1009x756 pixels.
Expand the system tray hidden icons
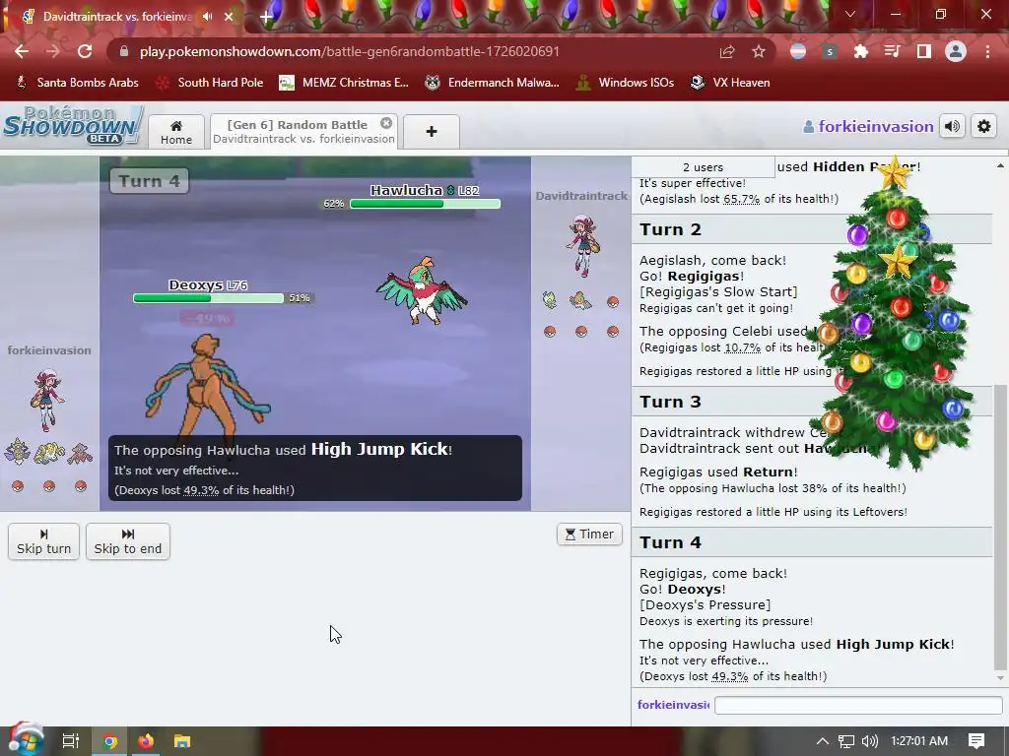click(x=823, y=741)
